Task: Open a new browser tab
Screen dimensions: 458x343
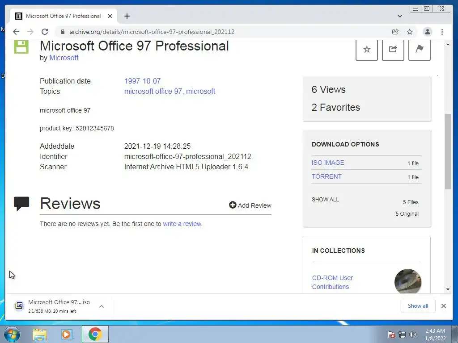Action: click(x=127, y=16)
